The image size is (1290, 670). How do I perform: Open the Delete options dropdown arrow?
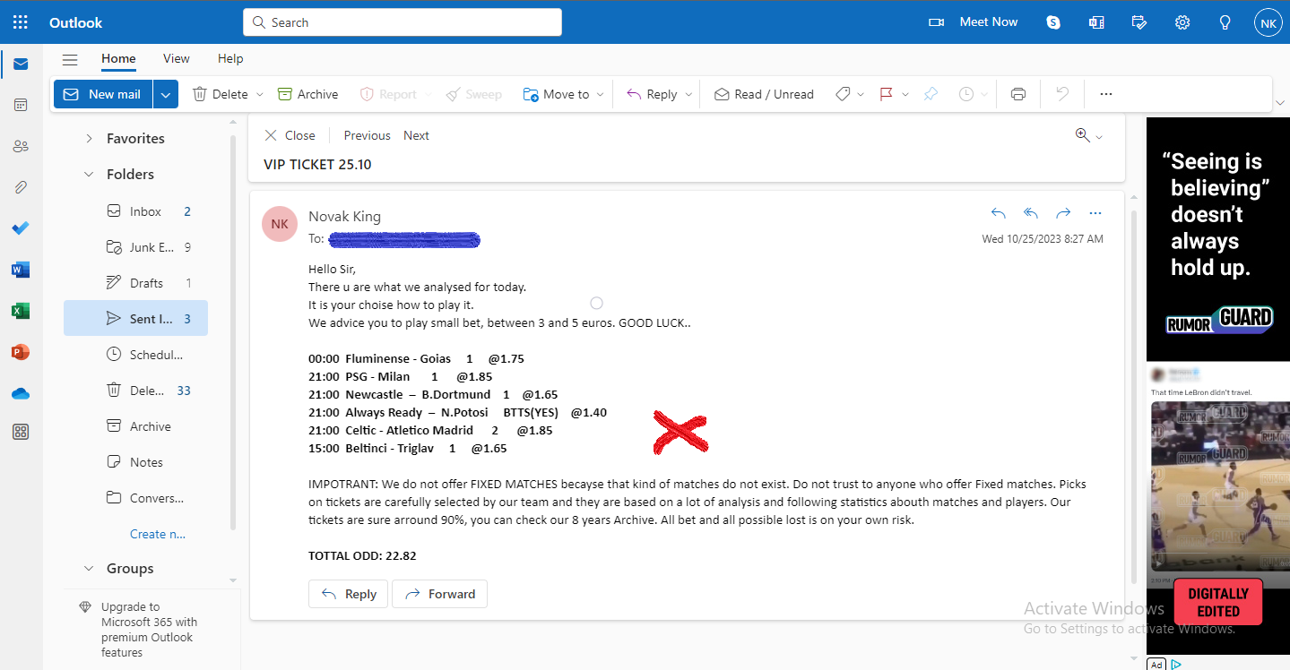[x=260, y=94]
